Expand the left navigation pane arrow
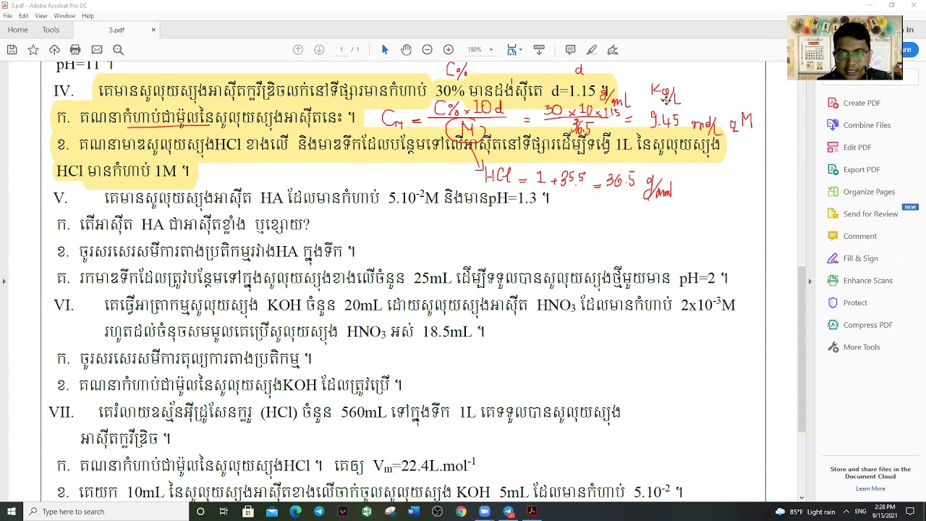Screen dimensions: 926x521 [4, 281]
